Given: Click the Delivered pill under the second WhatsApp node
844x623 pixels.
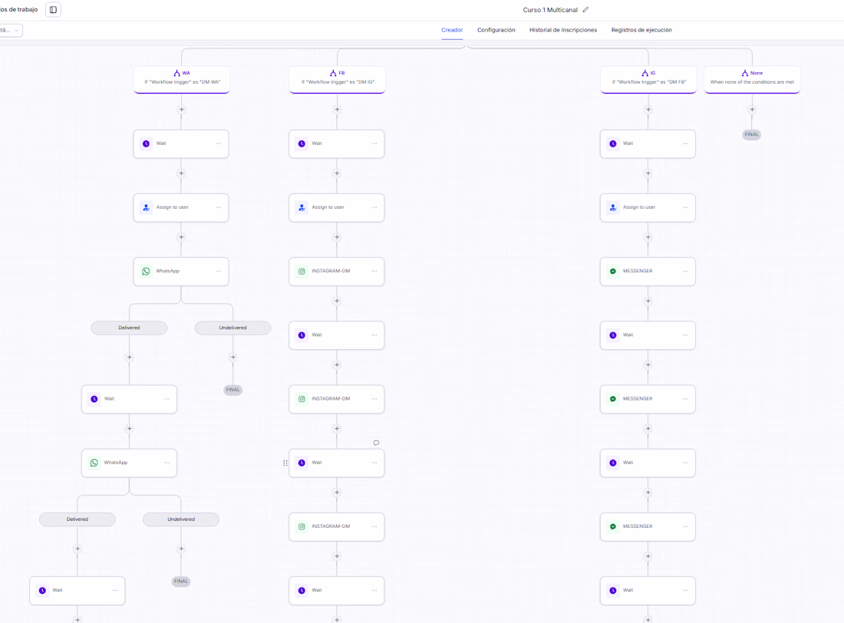Looking at the screenshot, I should (x=77, y=519).
